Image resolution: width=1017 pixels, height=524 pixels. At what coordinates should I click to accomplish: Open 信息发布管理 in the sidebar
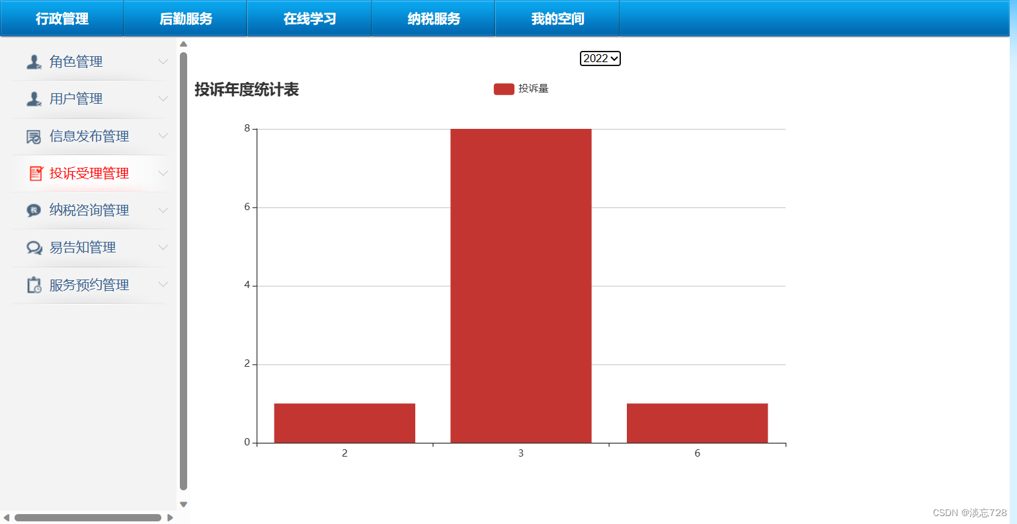coord(90,136)
